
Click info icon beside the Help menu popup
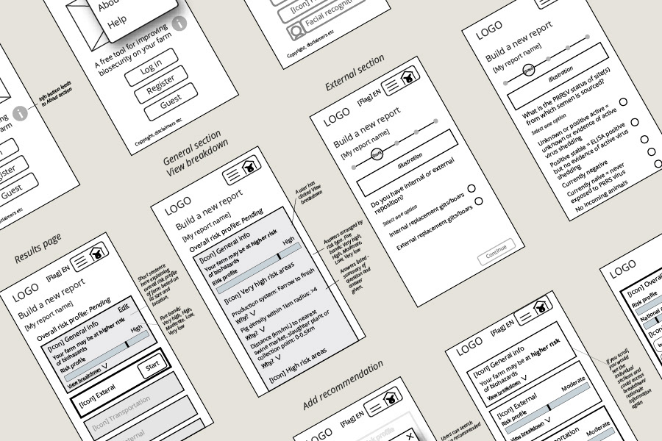(x=179, y=24)
